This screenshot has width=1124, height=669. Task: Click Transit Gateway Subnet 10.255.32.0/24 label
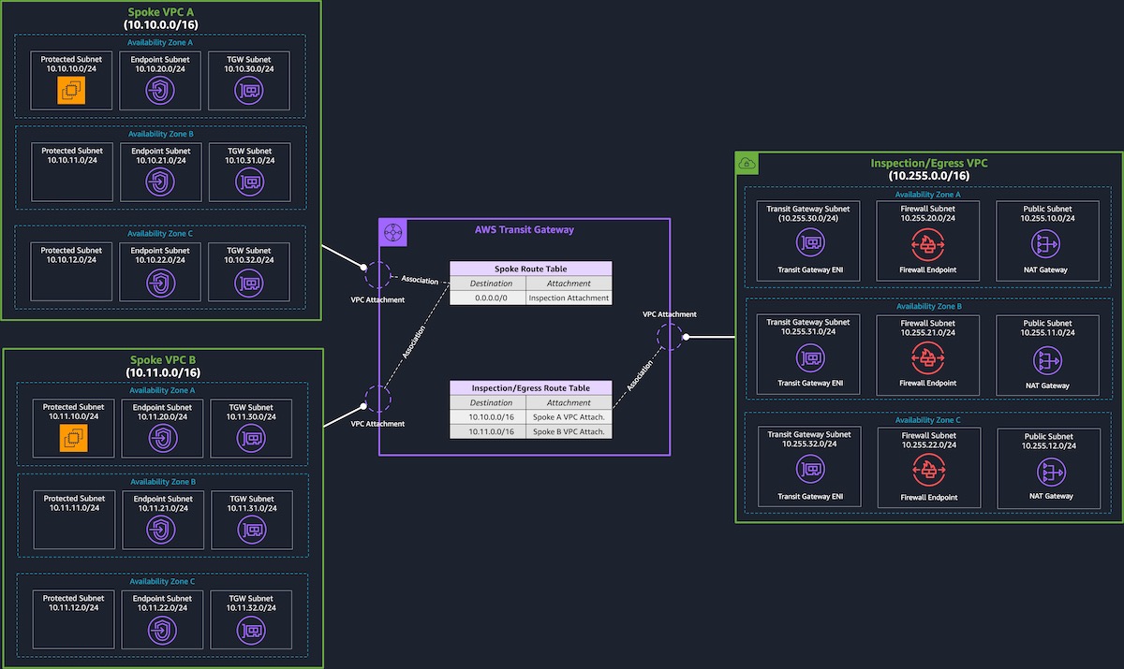808,439
